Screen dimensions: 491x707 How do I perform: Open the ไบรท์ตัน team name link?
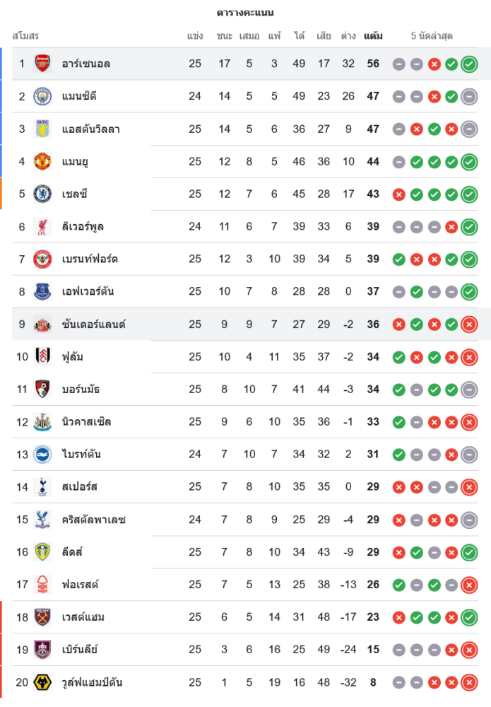pyautogui.click(x=81, y=455)
